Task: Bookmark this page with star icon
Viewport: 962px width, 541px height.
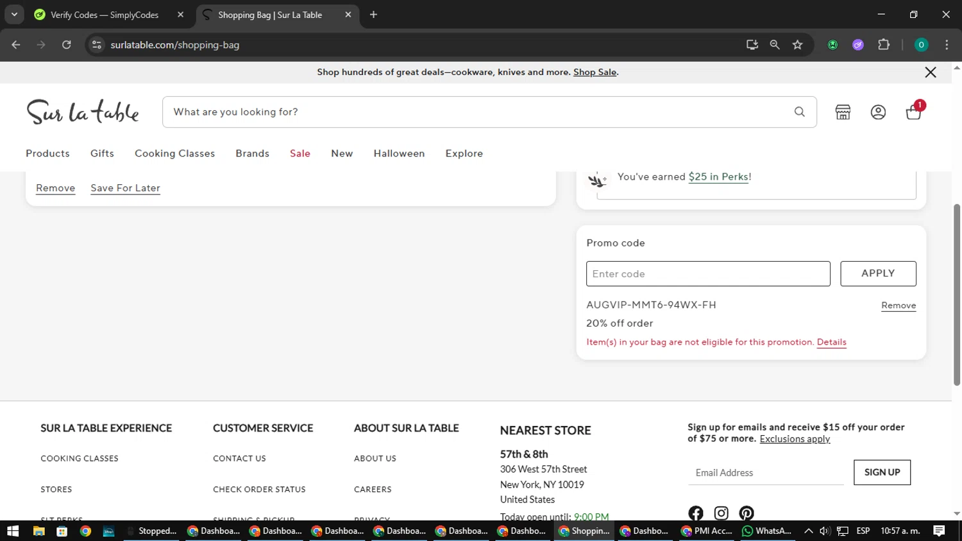Action: click(797, 45)
